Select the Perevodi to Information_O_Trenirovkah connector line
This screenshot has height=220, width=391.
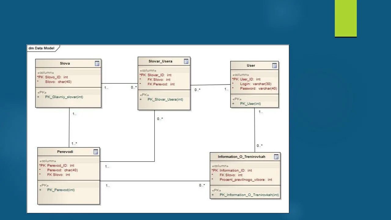pyautogui.click(x=155, y=181)
